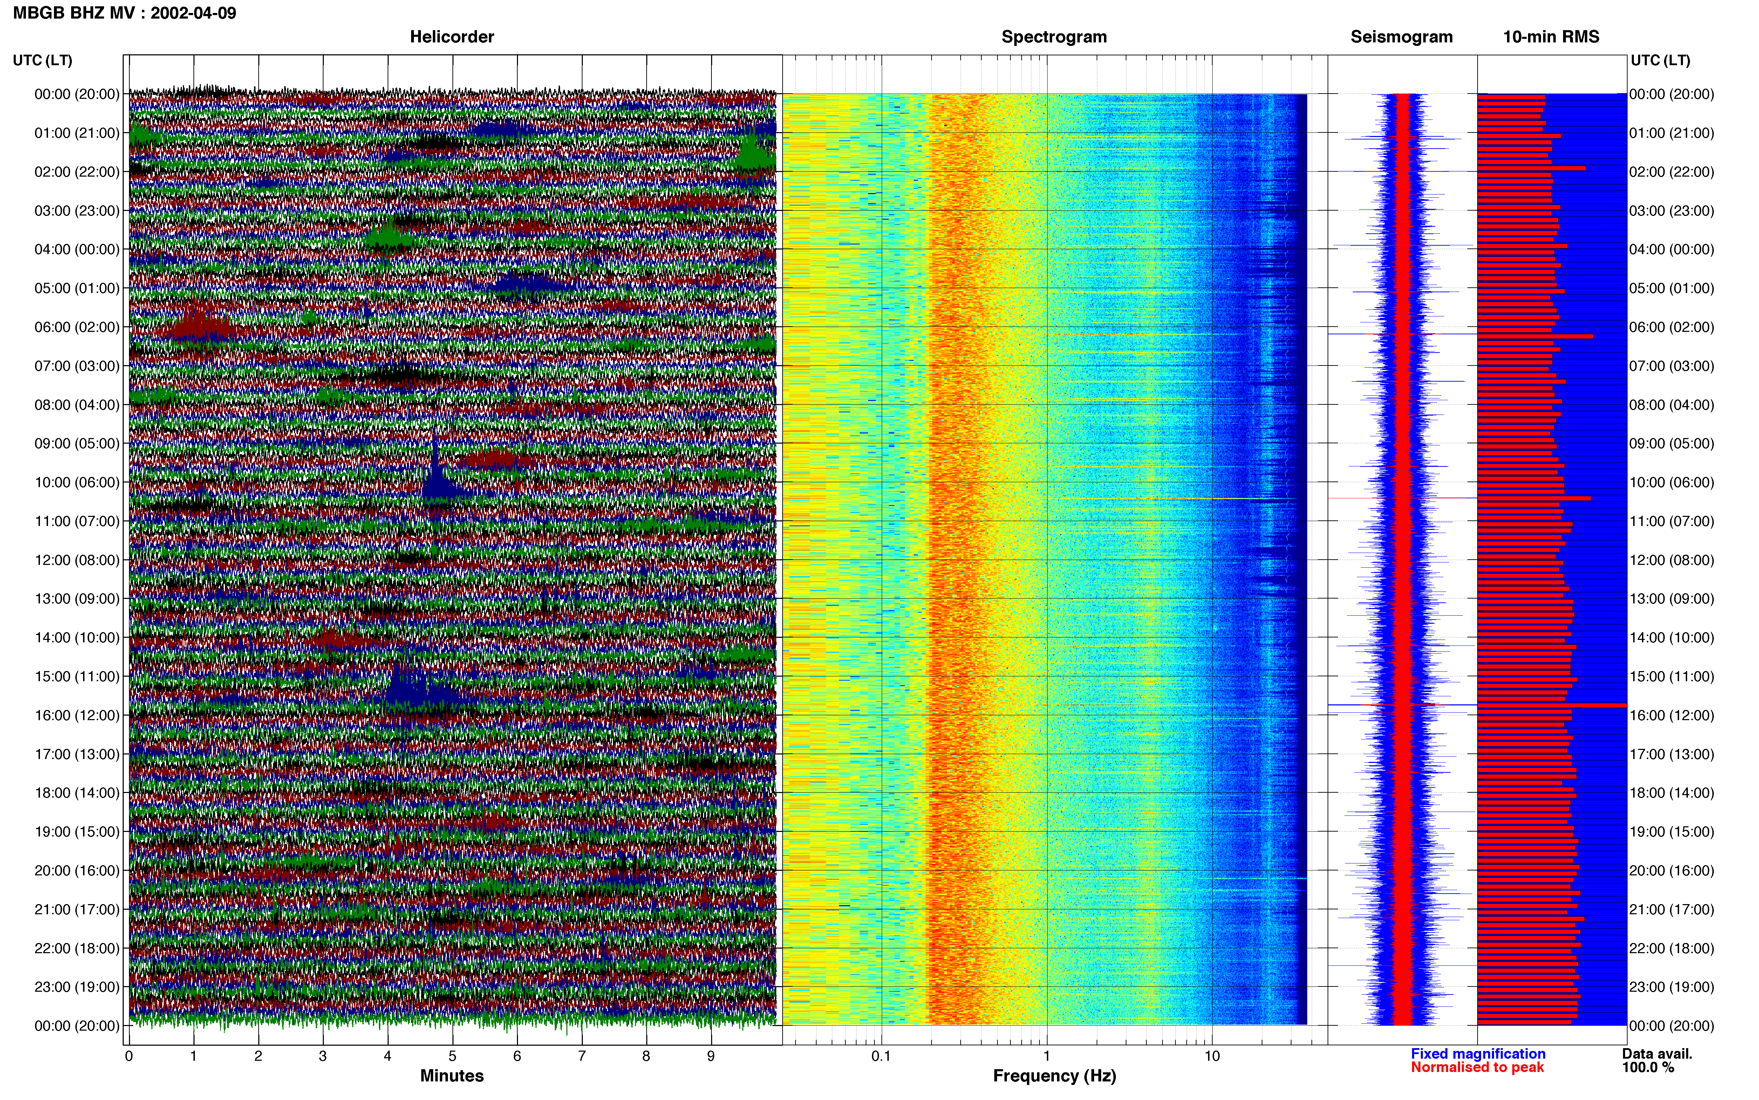Click the blue seismogram spike line near 16:00
Image resolution: width=1759 pixels, height=1100 pixels.
click(x=1402, y=705)
